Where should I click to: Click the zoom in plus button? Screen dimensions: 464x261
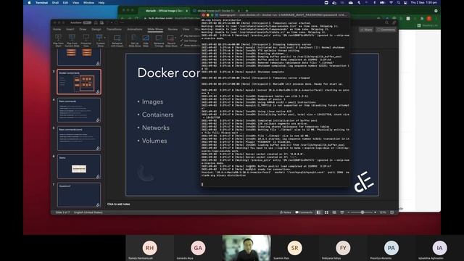click(x=375, y=212)
